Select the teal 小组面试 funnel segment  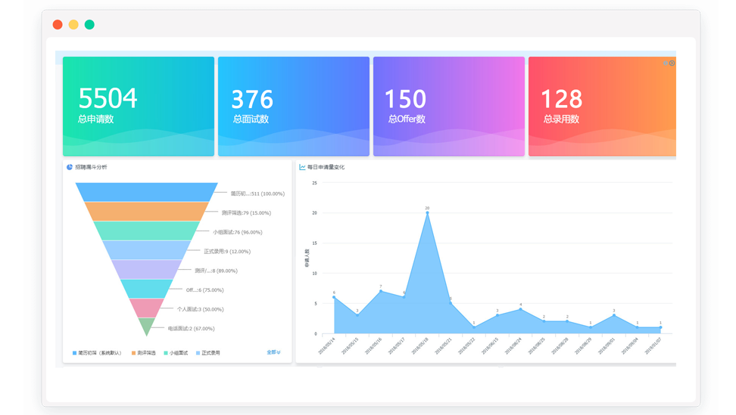tap(146, 231)
